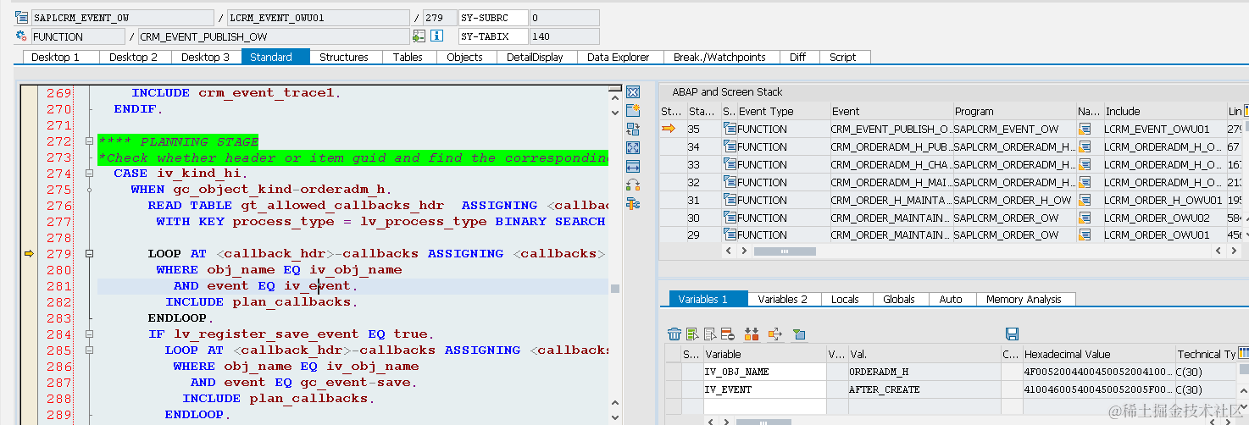The width and height of the screenshot is (1249, 425).
Task: Open the Data Explorer tab
Action: click(619, 57)
